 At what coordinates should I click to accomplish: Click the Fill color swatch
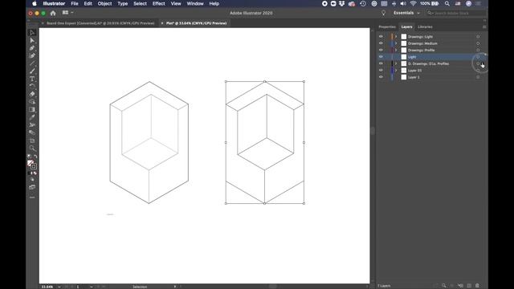[31, 163]
